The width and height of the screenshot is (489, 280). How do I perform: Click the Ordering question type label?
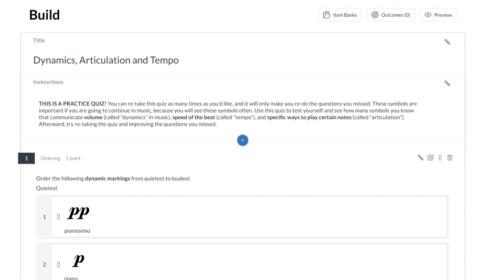tap(50, 158)
